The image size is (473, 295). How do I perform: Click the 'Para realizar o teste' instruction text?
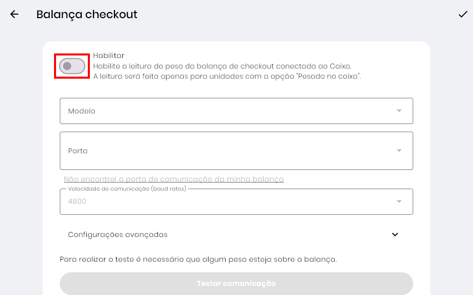198,259
